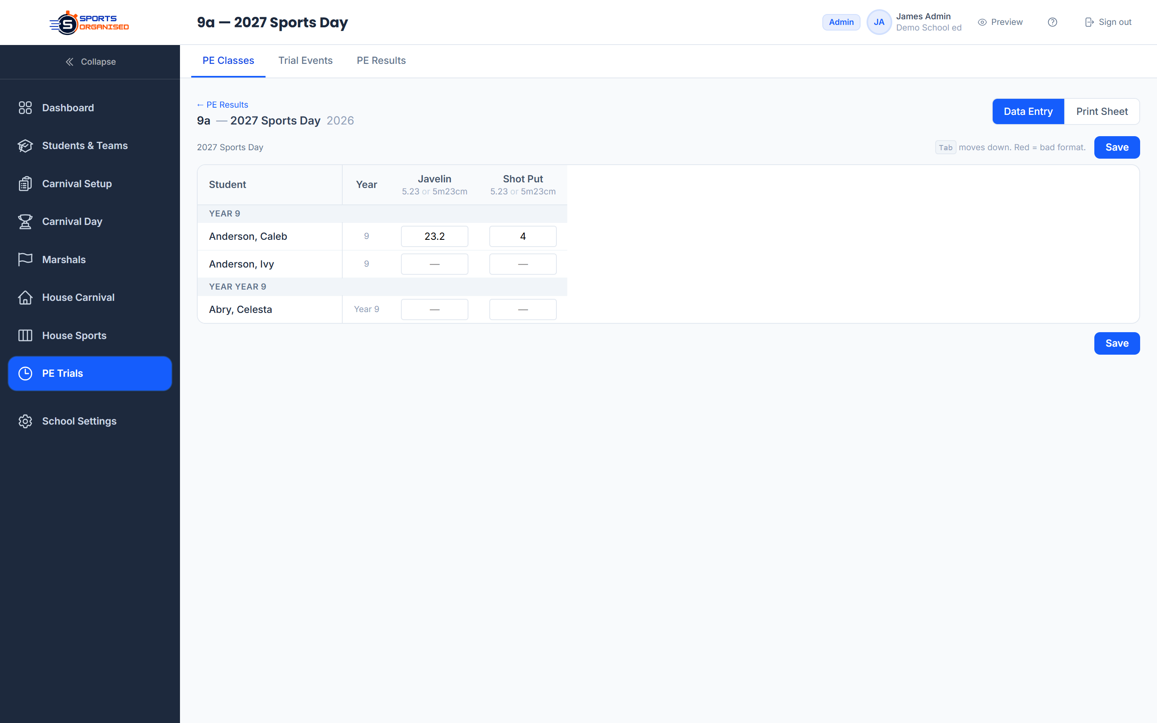The image size is (1157, 723).
Task: Click the Admin role badge
Action: click(841, 22)
